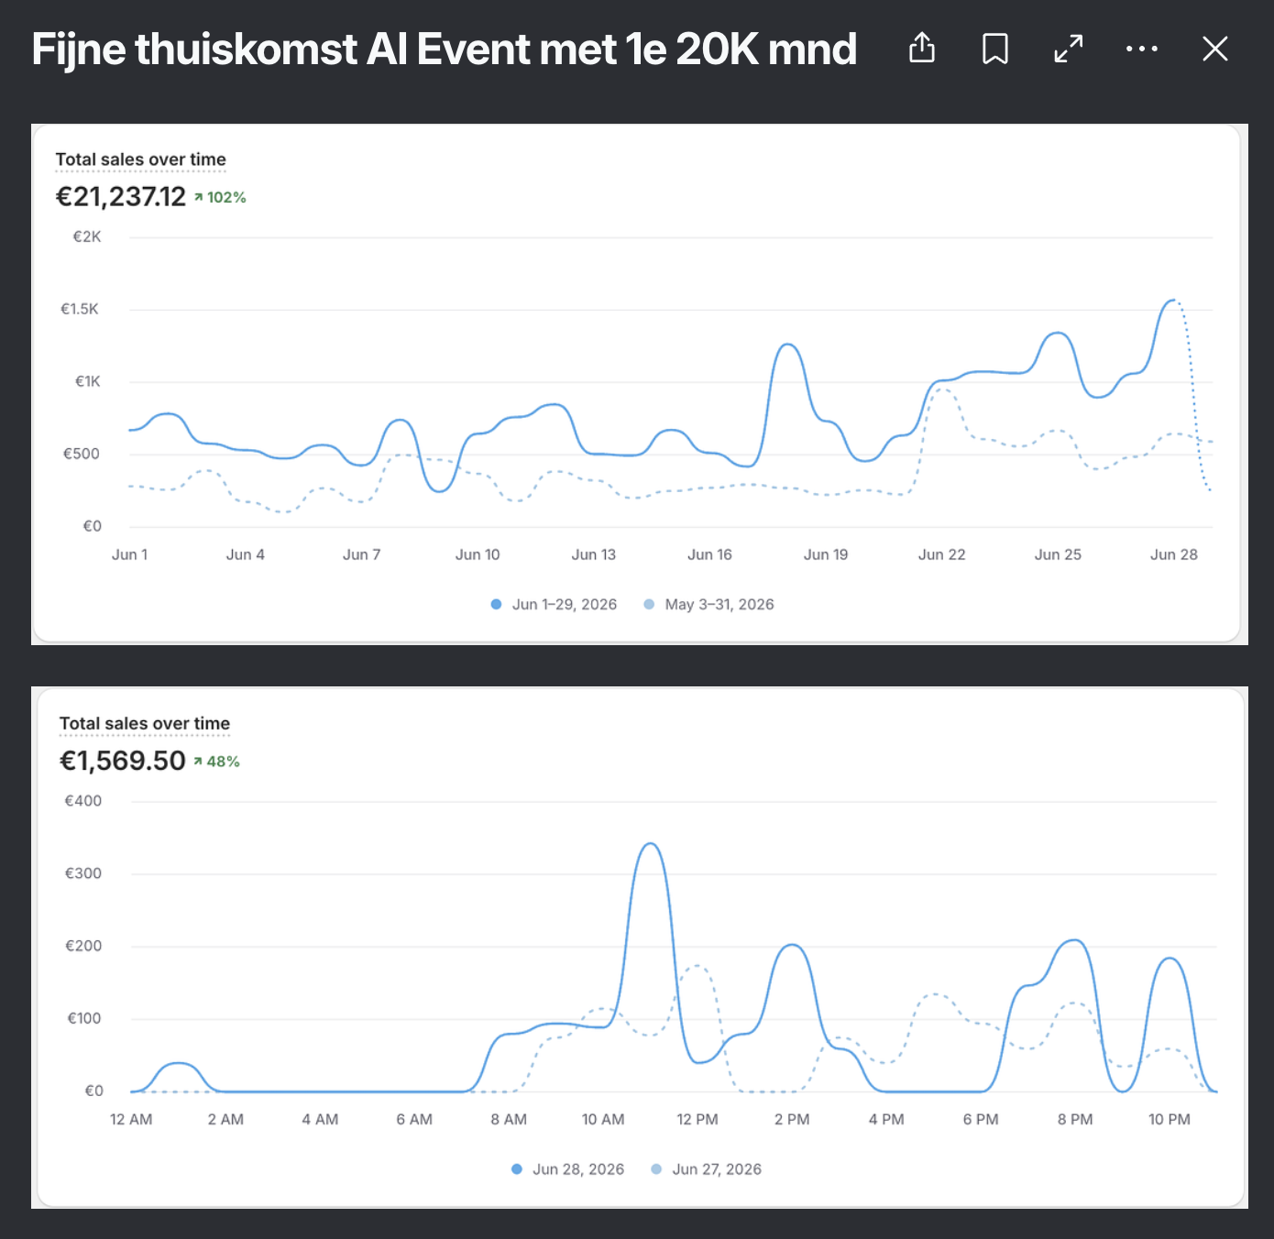Image resolution: width=1274 pixels, height=1239 pixels.
Task: Click the 'Jun 16' x-axis label
Action: [x=710, y=554]
